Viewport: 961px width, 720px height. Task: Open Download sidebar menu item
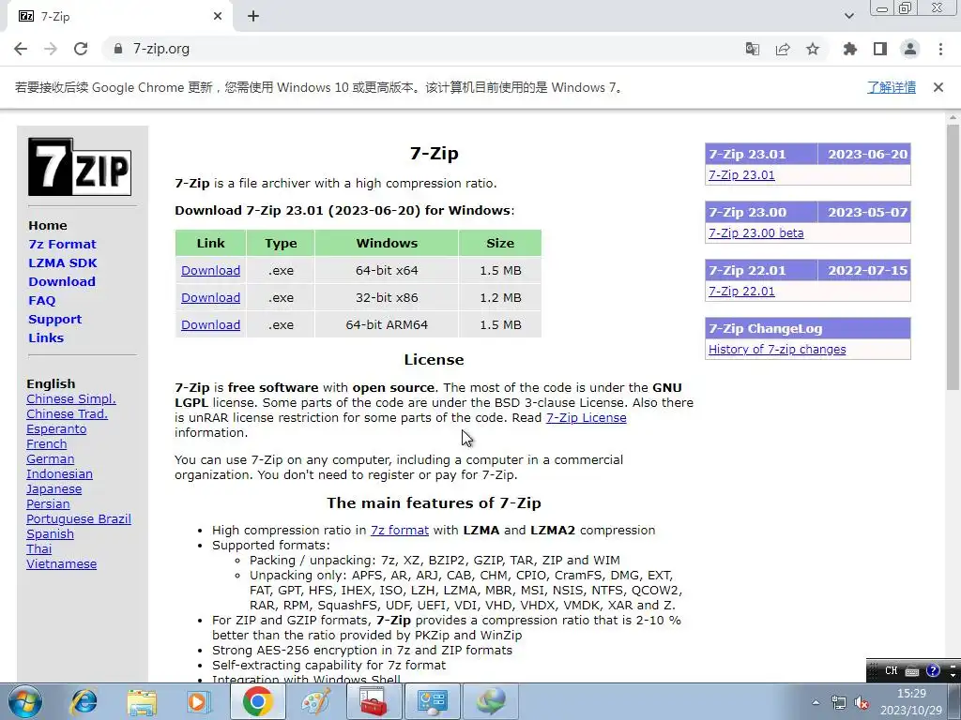click(x=62, y=281)
